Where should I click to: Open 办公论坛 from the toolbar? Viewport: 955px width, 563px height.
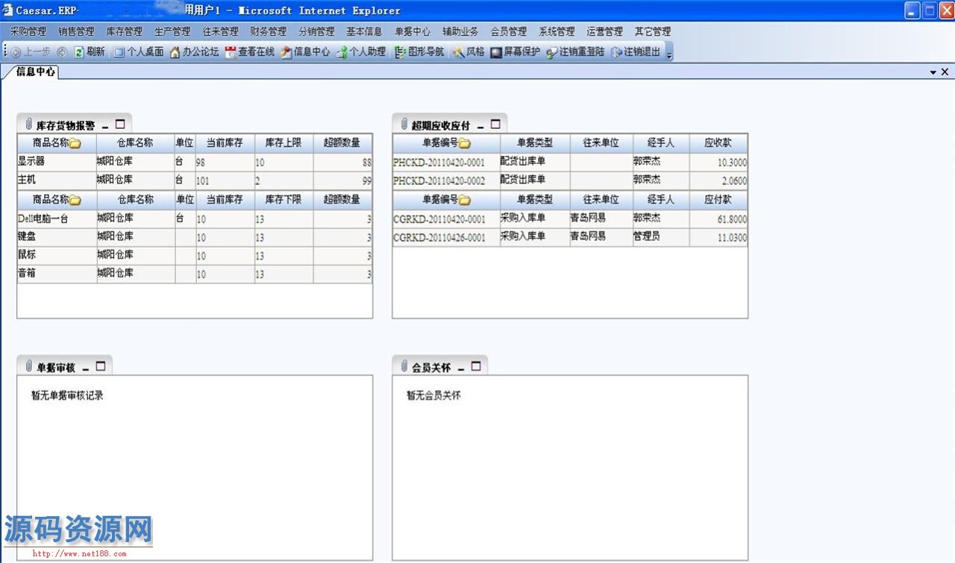tap(195, 52)
